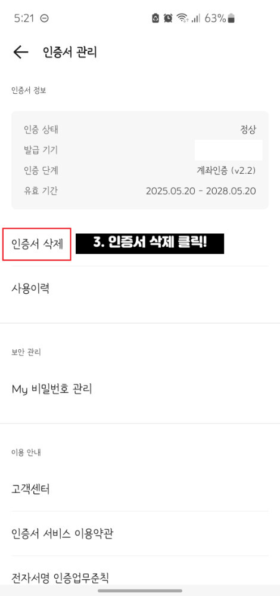Tap the cellular signal strength icon
Screen dimensions: 280x596
coord(196,19)
